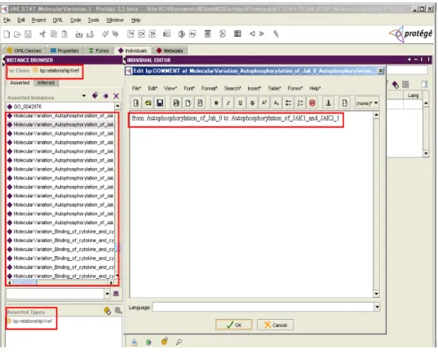This screenshot has height=354, width=438.
Task: Click the horizontal scrollbar of instance list
Action: (60, 282)
